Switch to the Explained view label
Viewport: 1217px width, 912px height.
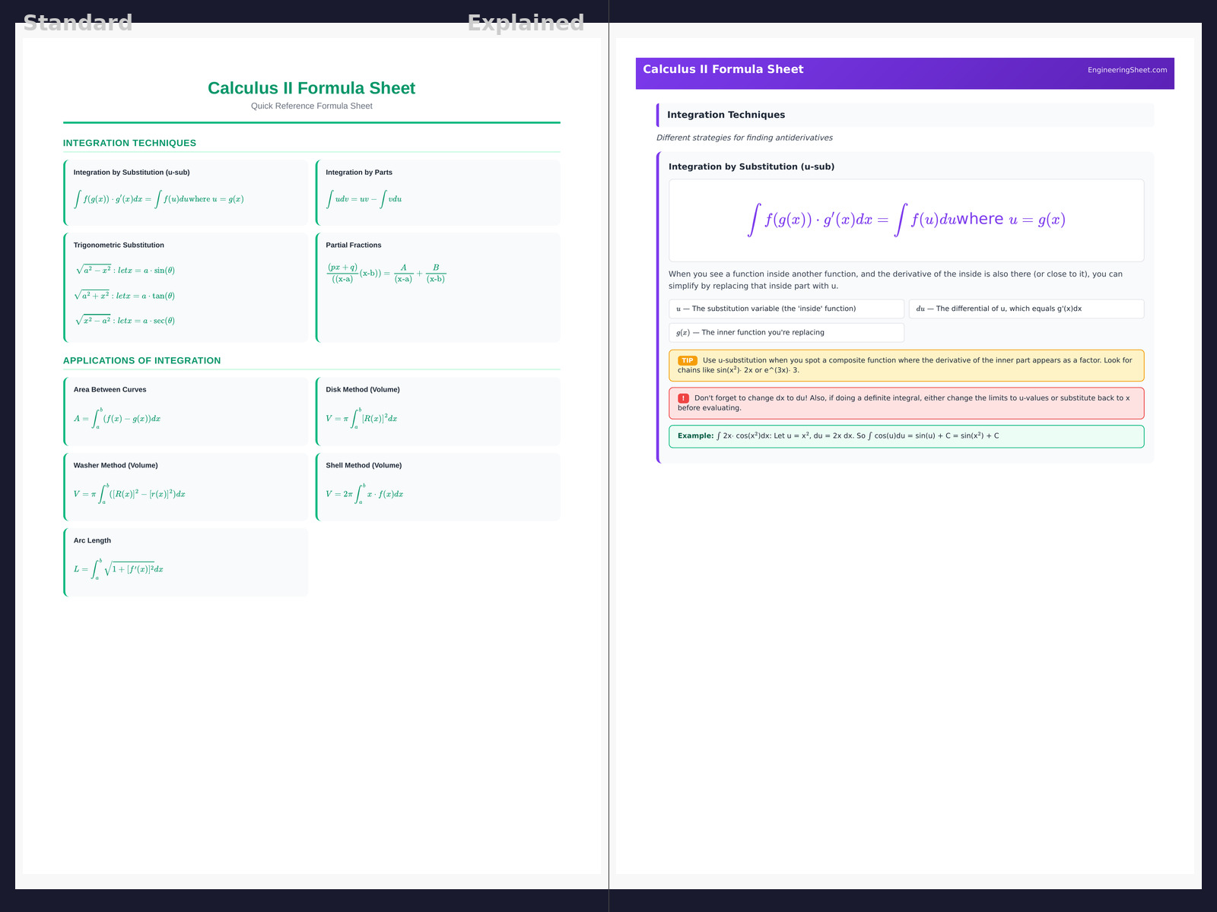(x=526, y=23)
